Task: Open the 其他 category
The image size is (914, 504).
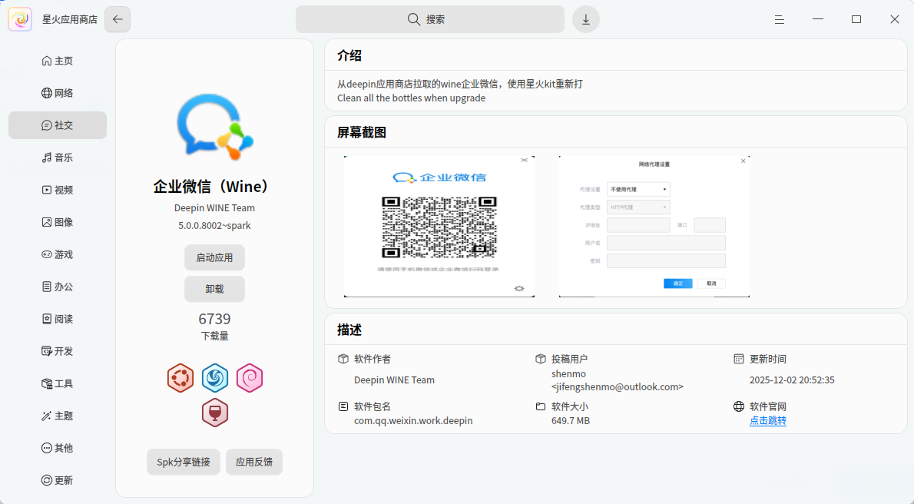Action: pyautogui.click(x=58, y=448)
